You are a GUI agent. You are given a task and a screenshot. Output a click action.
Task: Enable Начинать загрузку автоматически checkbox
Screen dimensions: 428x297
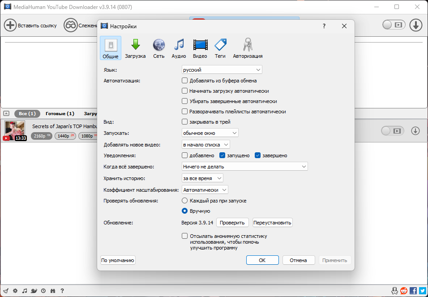point(185,90)
